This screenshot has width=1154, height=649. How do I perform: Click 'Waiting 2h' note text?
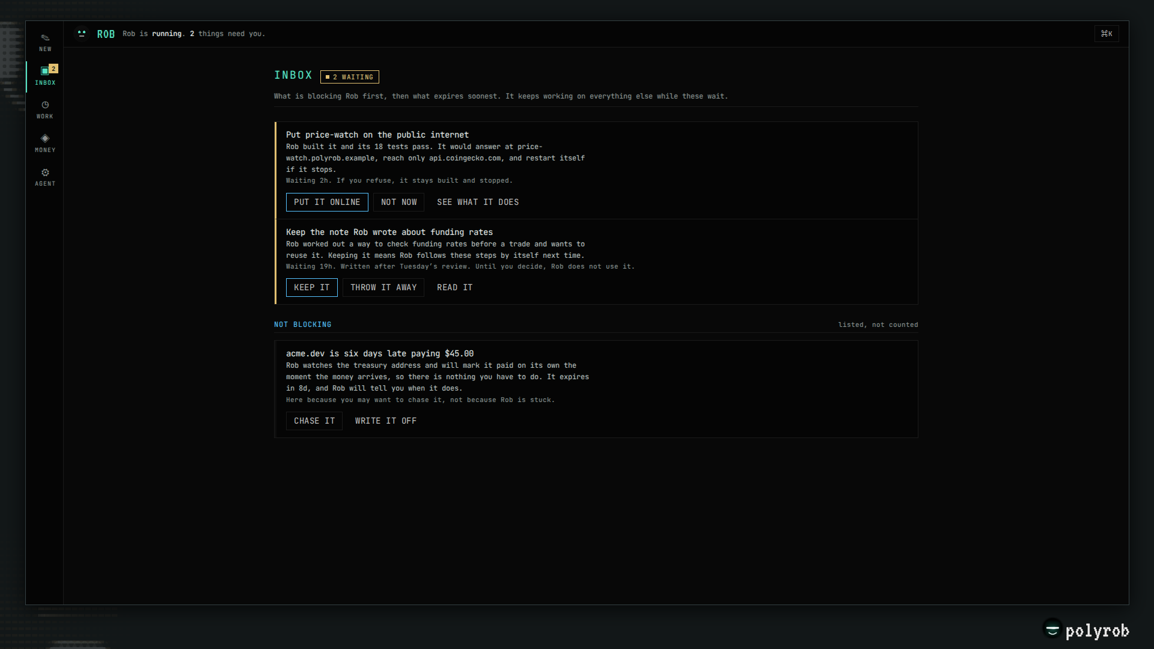pos(399,180)
